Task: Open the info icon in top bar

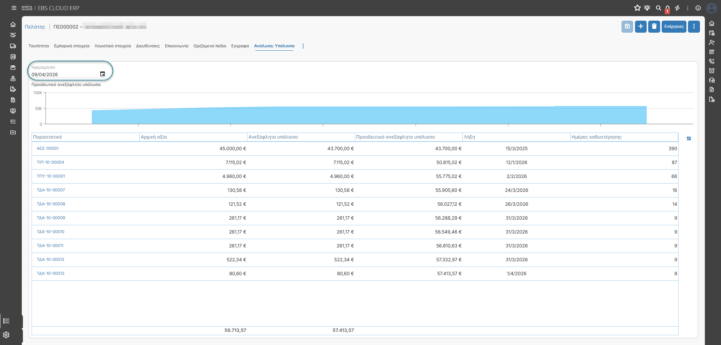Action: point(698,8)
